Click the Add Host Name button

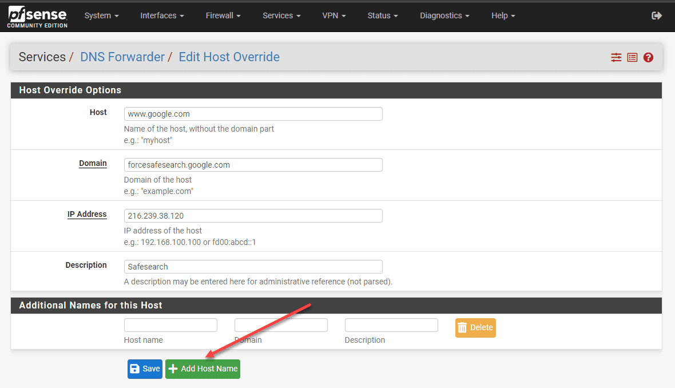[x=202, y=369]
